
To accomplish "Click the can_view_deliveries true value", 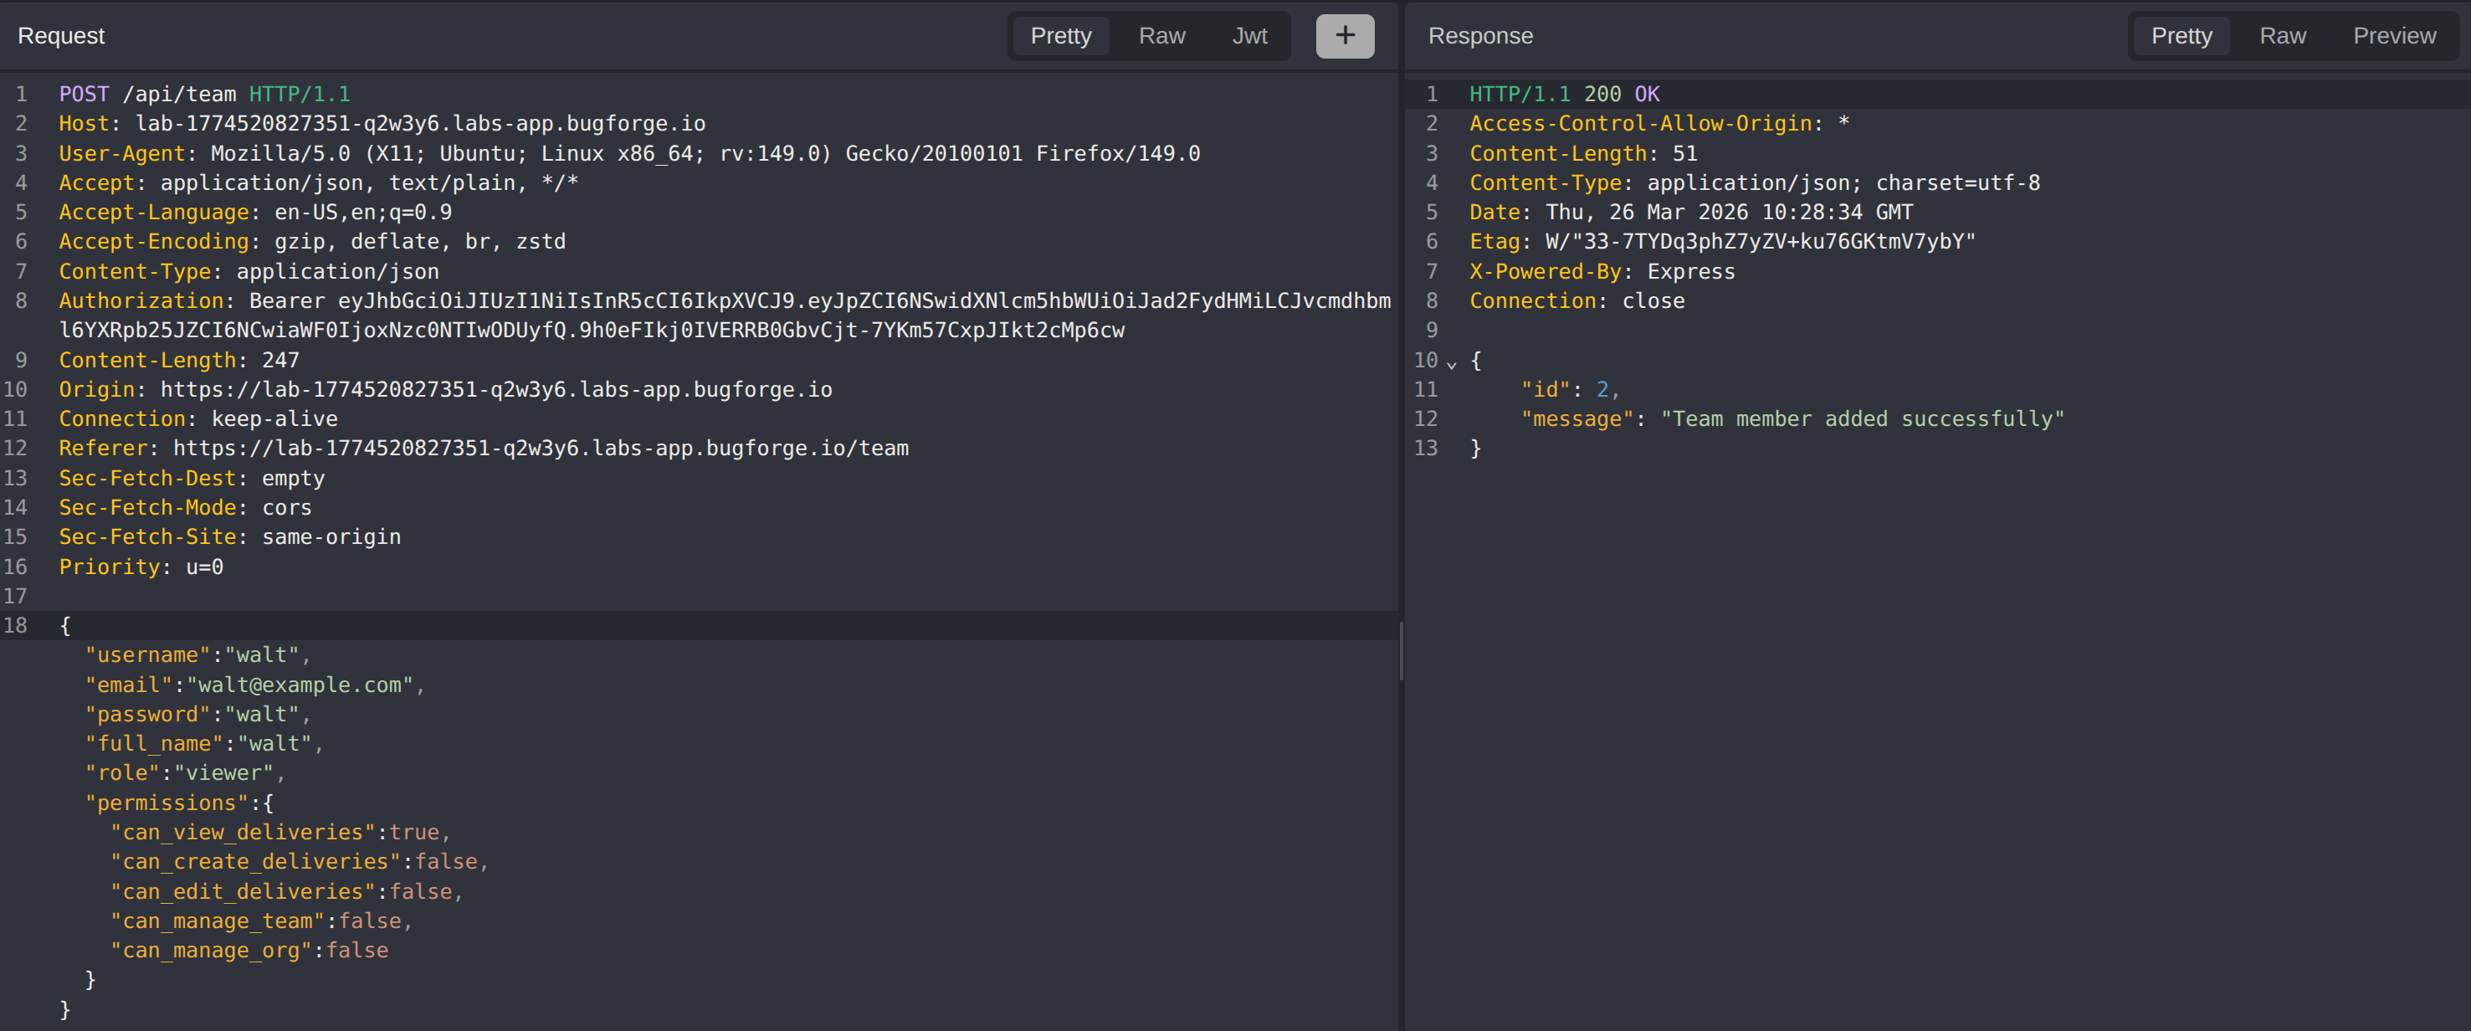I will 413,833.
